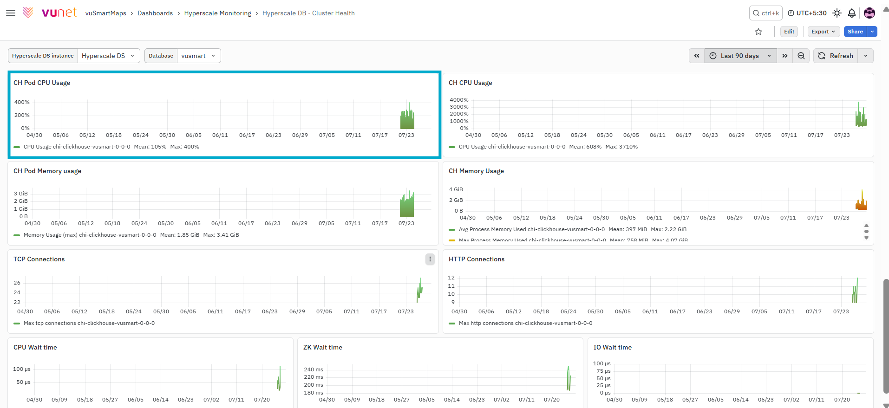Go to the Dashboards breadcrumb

pos(155,13)
